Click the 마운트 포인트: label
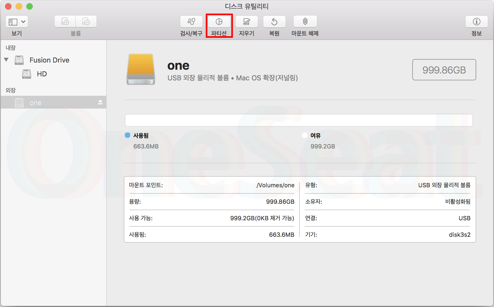Image resolution: width=494 pixels, height=307 pixels. pyautogui.click(x=146, y=185)
